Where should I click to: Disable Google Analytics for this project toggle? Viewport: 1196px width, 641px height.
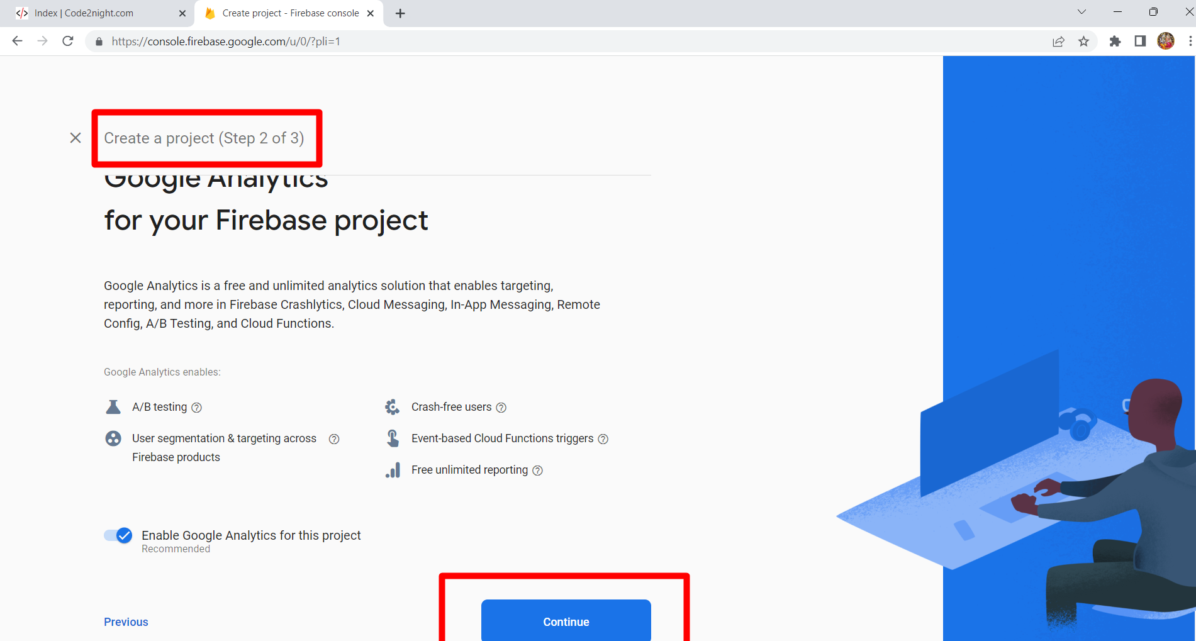tap(118, 535)
